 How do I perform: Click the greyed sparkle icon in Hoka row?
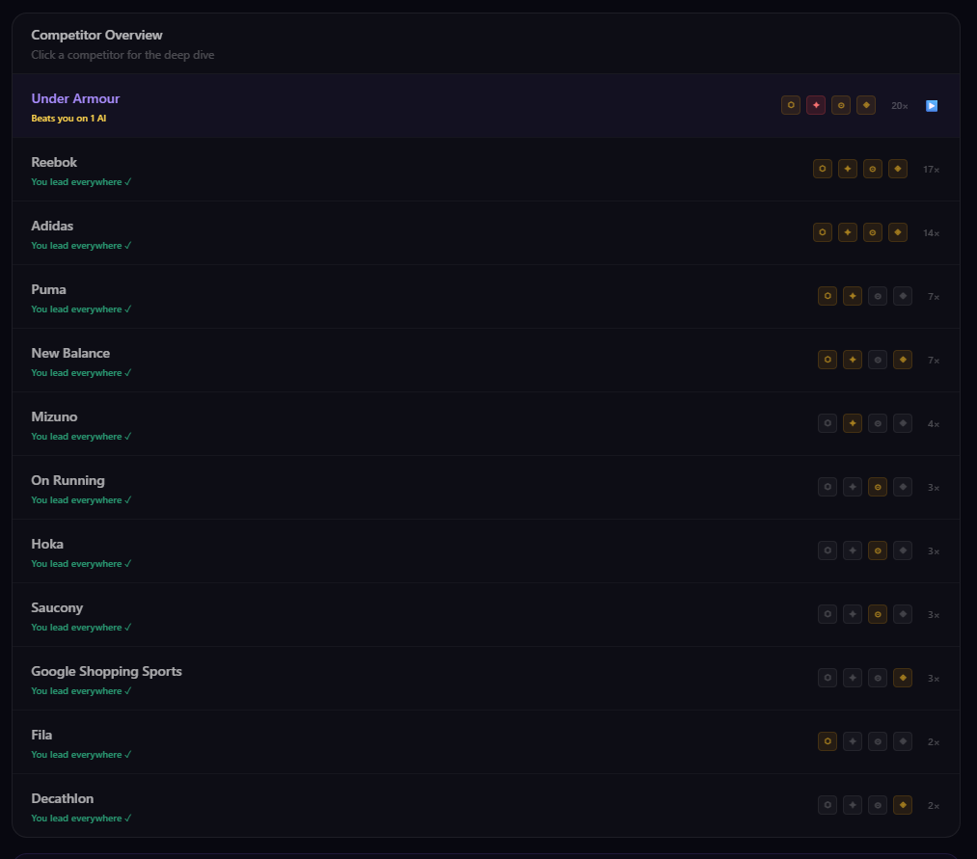tap(853, 550)
